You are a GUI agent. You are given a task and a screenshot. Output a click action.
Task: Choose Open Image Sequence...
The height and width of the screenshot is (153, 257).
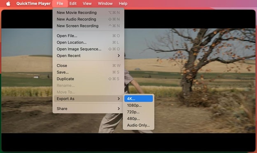[88, 49]
